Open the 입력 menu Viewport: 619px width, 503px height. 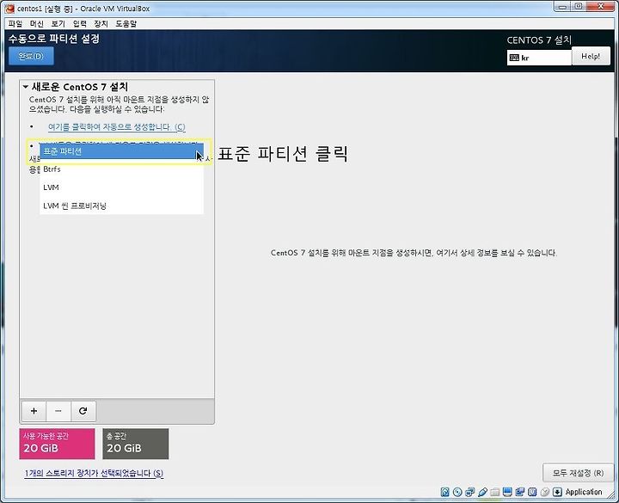[x=79, y=24]
